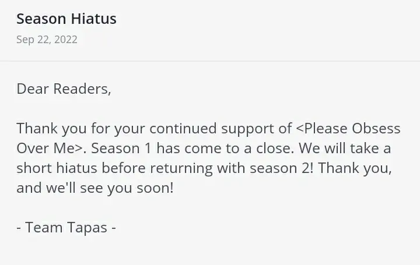Click the divider line below the header
Screen dimensions: 420x265
coord(210,61)
